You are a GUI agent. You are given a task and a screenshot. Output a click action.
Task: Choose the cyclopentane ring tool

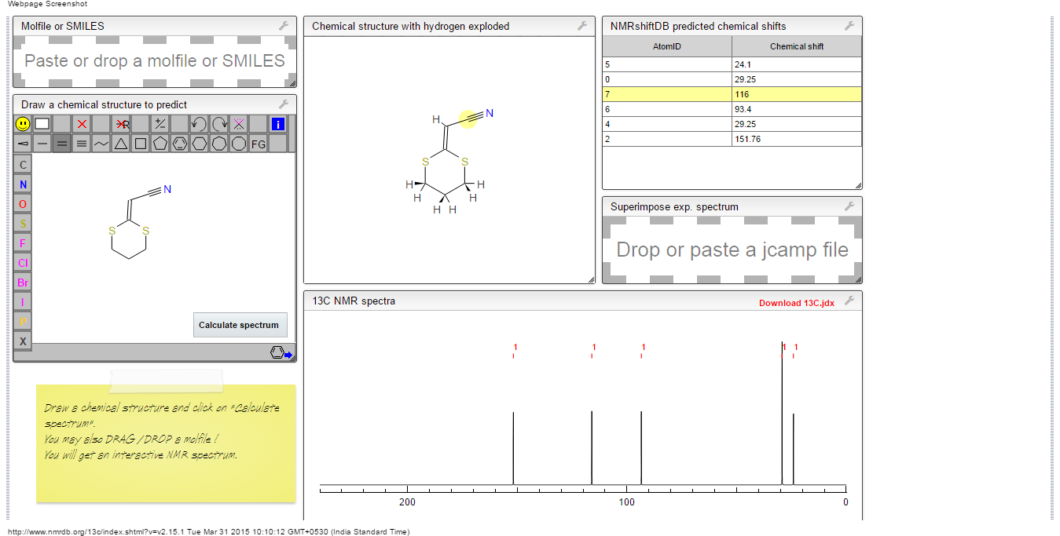[x=160, y=144]
